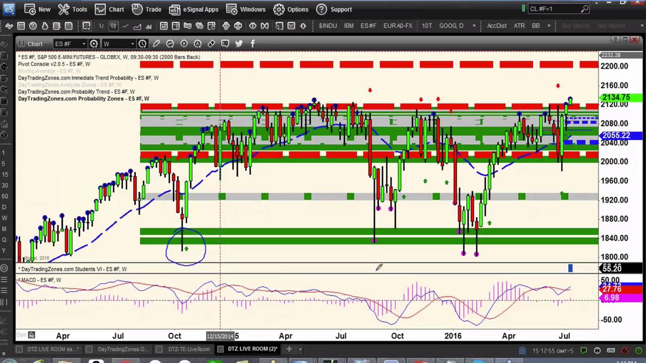
Task: Open the eSignal Apps menu
Action: (194, 9)
